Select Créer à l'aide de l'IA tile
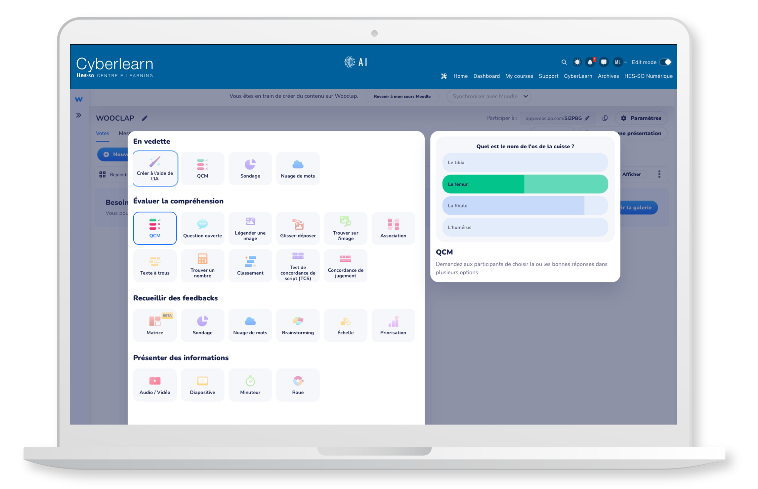The image size is (758, 489). (x=155, y=169)
